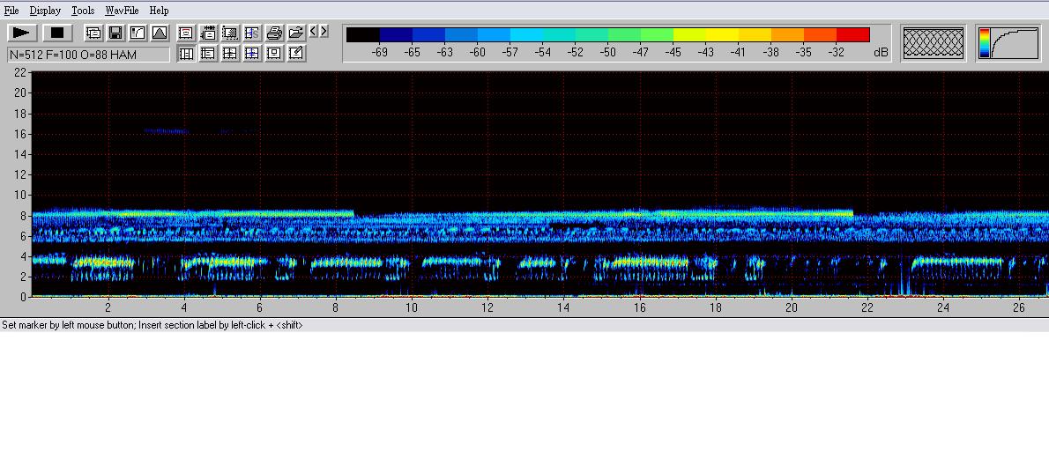Toggle the blue crosshair cursor mode button
This screenshot has width=1049, height=451.
pyautogui.click(x=252, y=53)
